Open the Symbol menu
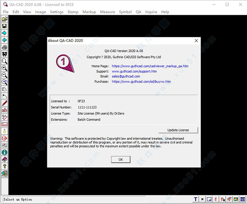The width and height of the screenshot is (247, 204). (126, 12)
